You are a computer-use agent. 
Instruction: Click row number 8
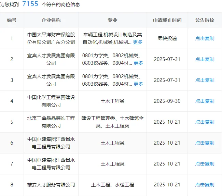(x=12, y=184)
